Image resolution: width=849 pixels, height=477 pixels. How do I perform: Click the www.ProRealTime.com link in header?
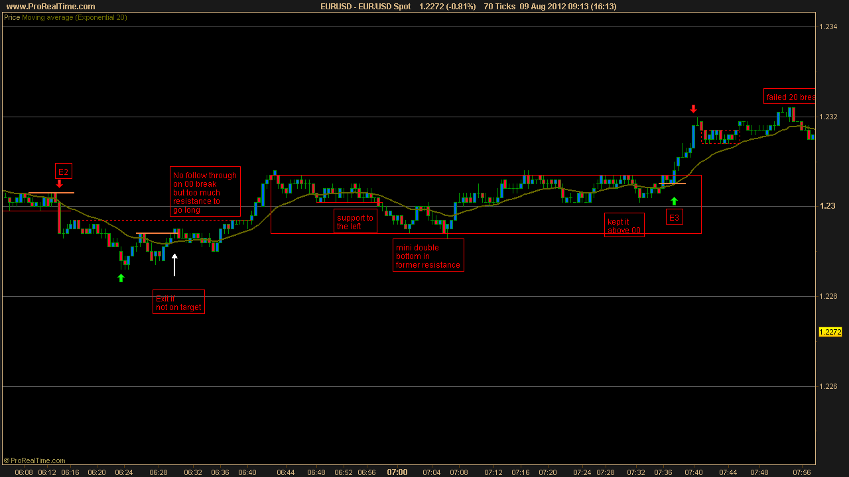pos(50,7)
